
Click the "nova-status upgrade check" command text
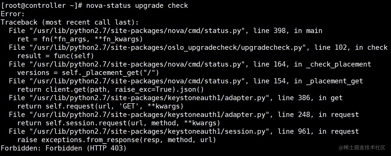click(x=137, y=5)
